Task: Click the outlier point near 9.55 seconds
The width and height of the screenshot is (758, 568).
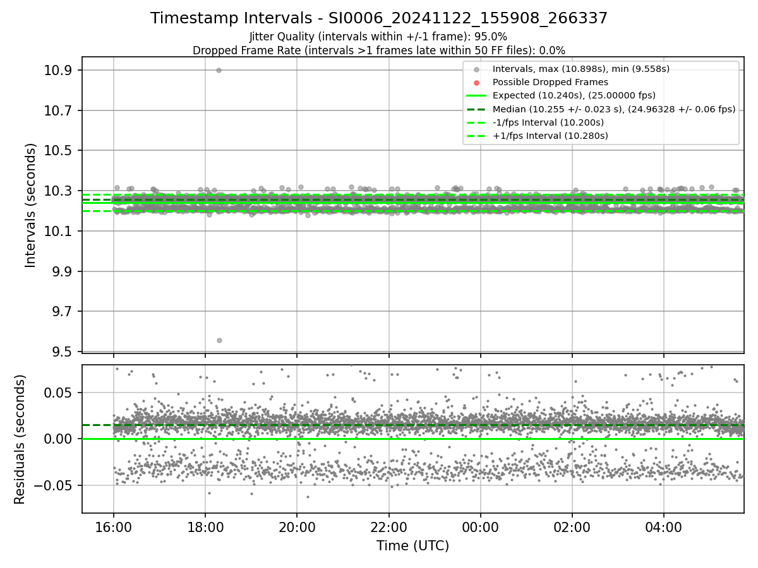Action: tap(219, 340)
